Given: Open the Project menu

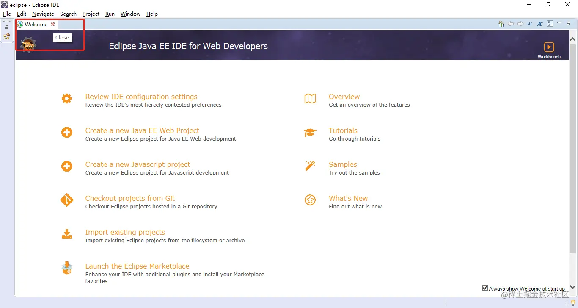Looking at the screenshot, I should (x=91, y=14).
